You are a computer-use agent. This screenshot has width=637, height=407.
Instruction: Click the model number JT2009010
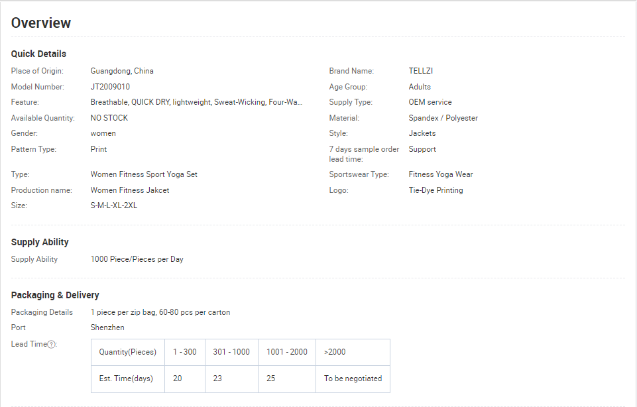[x=110, y=87]
